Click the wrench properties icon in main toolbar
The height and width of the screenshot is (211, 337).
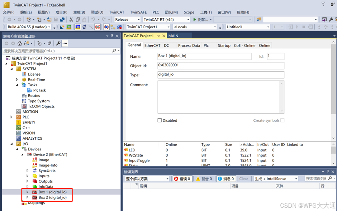[331, 20]
